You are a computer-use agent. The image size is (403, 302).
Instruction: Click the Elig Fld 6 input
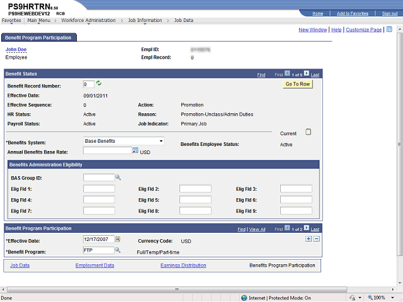click(x=296, y=200)
